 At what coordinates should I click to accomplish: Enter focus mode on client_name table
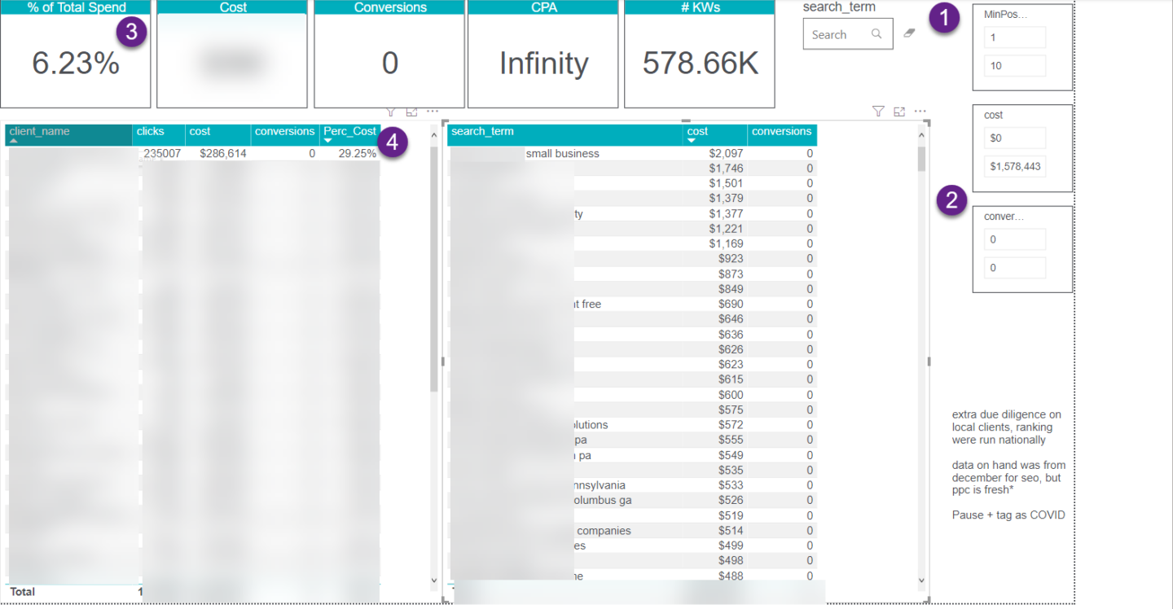(x=411, y=112)
